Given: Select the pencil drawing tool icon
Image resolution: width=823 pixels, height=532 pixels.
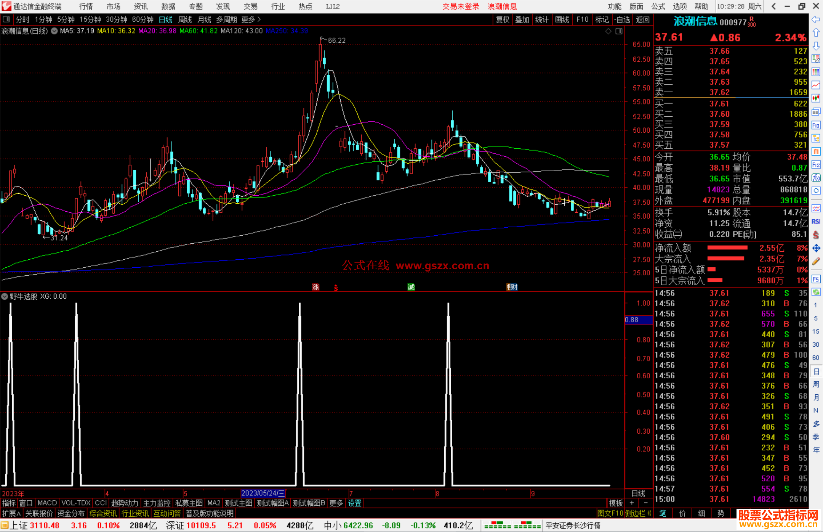Looking at the screenshot, I should pyautogui.click(x=816, y=262).
